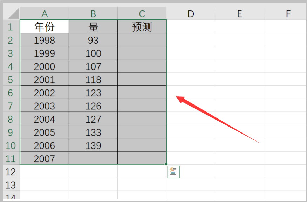Select the cell with value 123
307x202 pixels.
[x=93, y=92]
